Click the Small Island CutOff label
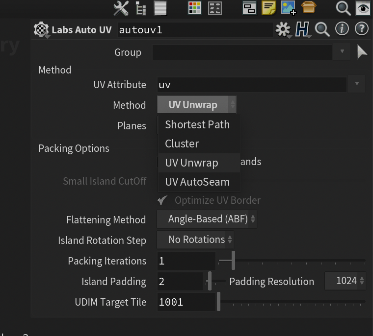This screenshot has width=373, height=336. [x=105, y=181]
